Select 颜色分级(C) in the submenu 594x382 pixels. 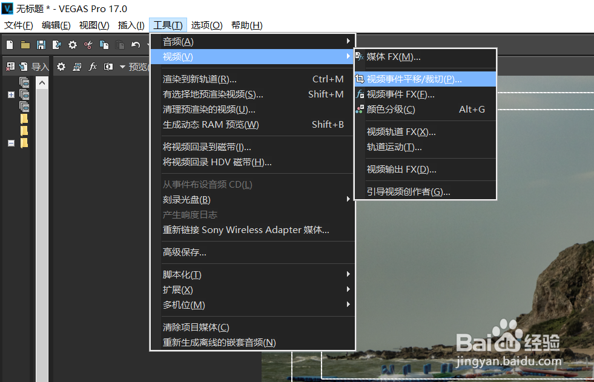tap(425, 110)
